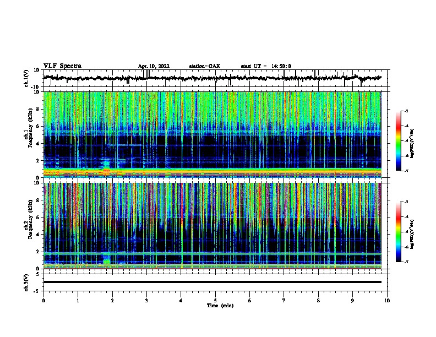Click the "8" frequency tick on ch.1 spectrogram
Viewport: 436px width, 337px height.
(39, 109)
